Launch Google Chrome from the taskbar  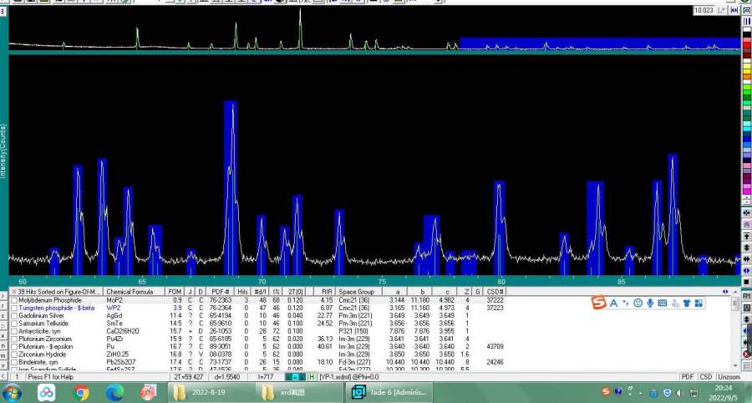(81, 392)
